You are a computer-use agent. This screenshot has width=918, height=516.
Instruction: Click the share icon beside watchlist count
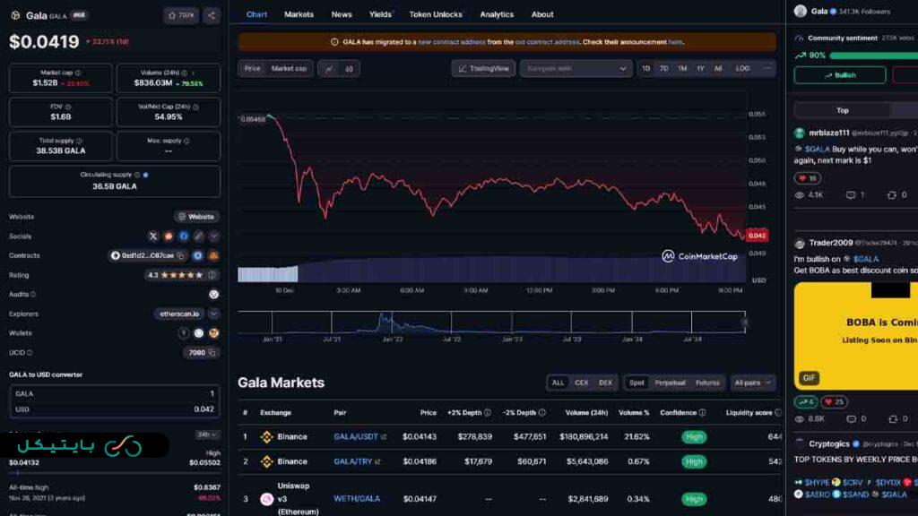click(211, 15)
